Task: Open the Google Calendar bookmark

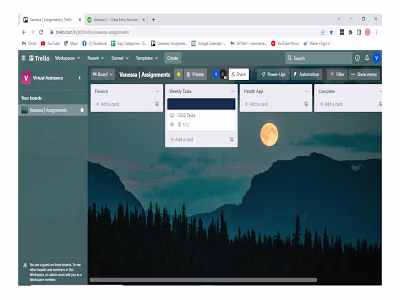Action: pyautogui.click(x=208, y=43)
